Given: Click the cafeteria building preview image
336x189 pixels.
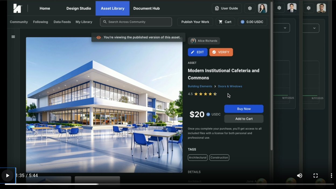Looking at the screenshot, I should click(104, 105).
